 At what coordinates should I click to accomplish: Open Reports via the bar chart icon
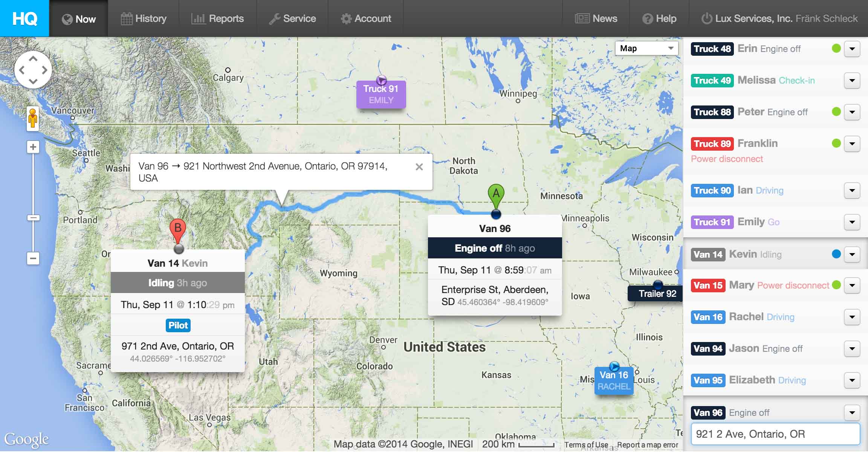[x=199, y=18]
